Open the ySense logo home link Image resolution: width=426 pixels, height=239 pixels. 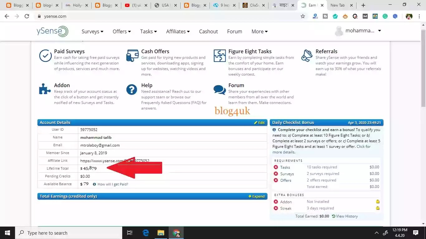click(52, 31)
